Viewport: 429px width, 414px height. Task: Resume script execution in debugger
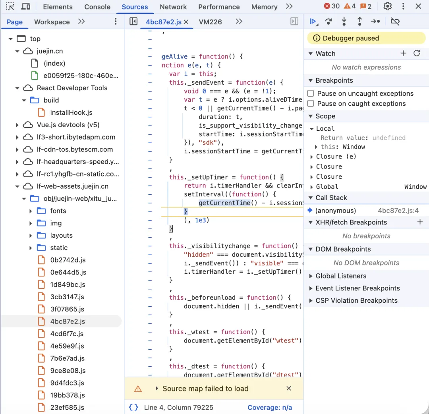[x=313, y=22]
